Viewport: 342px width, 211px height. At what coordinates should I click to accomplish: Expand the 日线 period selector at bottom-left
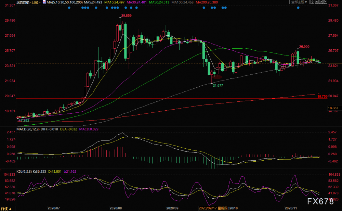point(6,209)
